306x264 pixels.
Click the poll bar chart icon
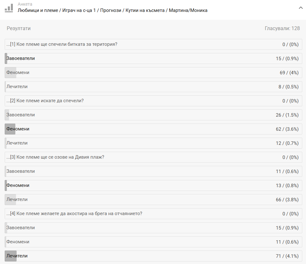9,8
